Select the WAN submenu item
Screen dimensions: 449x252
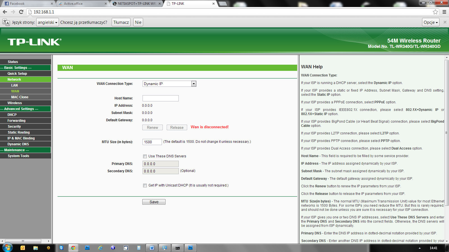tap(15, 91)
